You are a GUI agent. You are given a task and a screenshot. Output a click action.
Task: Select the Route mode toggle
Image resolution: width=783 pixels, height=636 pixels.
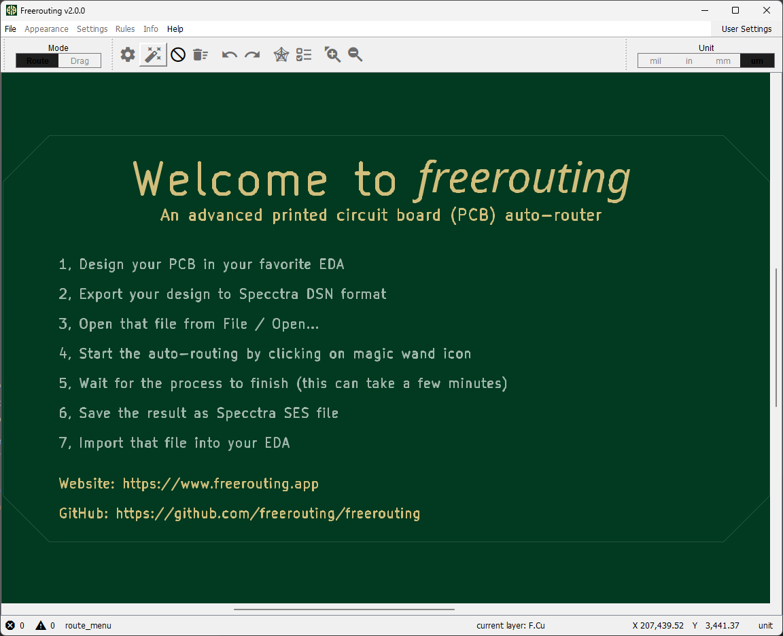(37, 61)
